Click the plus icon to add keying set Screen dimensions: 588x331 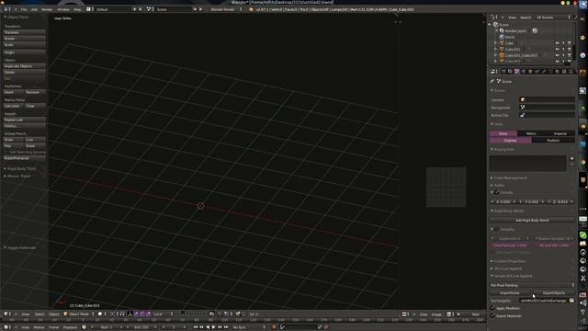[x=571, y=158]
